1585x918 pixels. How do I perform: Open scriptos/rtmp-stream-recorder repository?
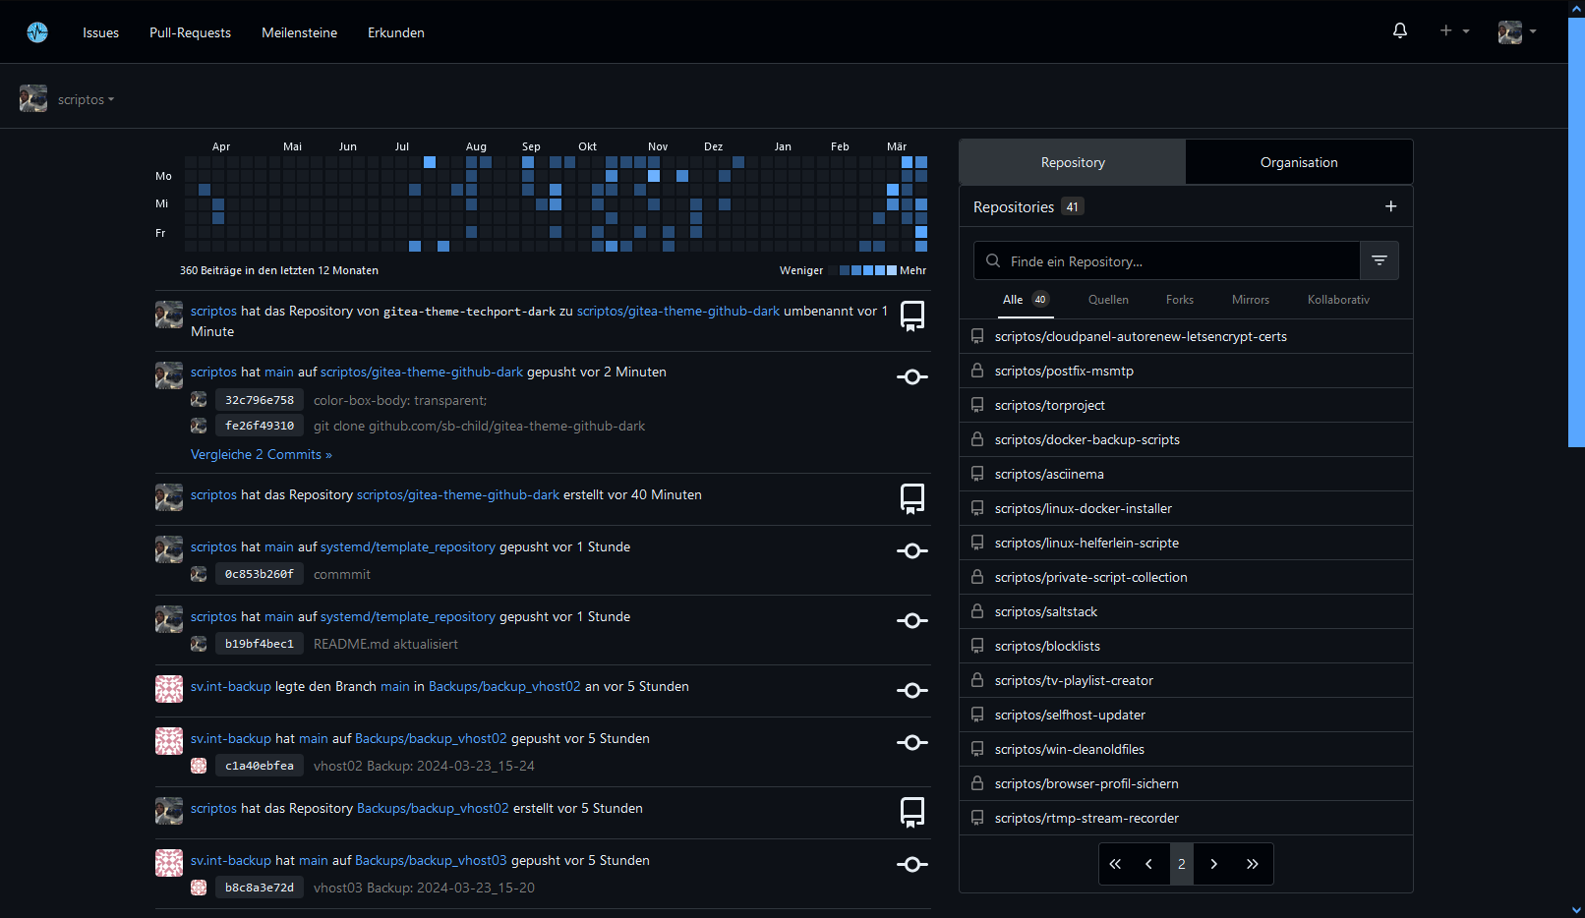(1086, 818)
